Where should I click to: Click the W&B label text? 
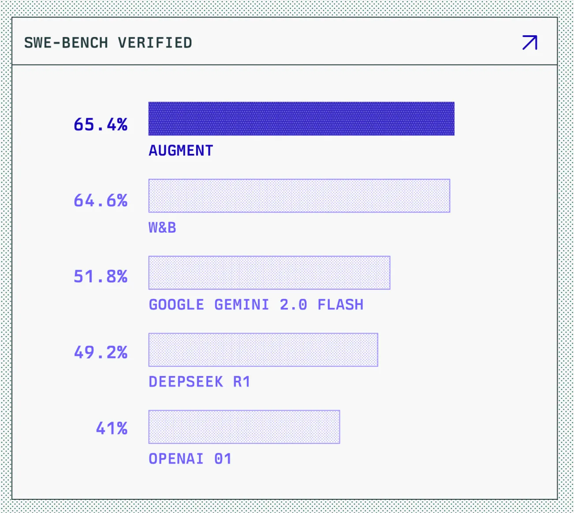point(162,228)
